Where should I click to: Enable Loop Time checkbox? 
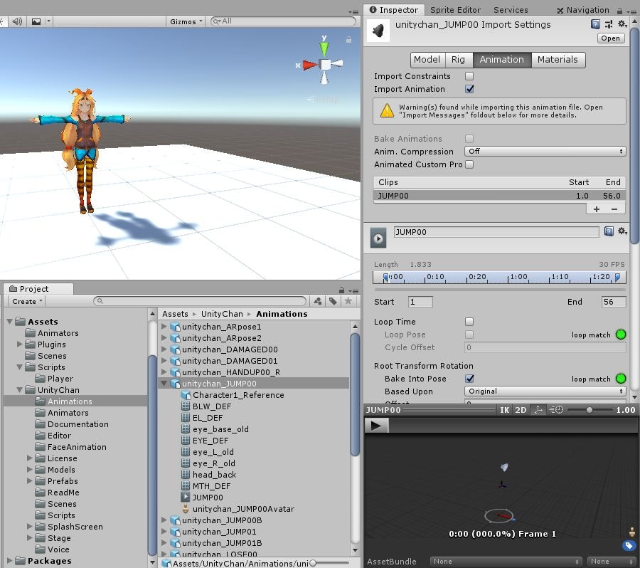point(469,322)
